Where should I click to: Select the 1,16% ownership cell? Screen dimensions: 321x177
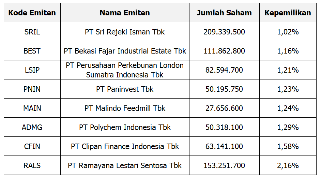288,51
